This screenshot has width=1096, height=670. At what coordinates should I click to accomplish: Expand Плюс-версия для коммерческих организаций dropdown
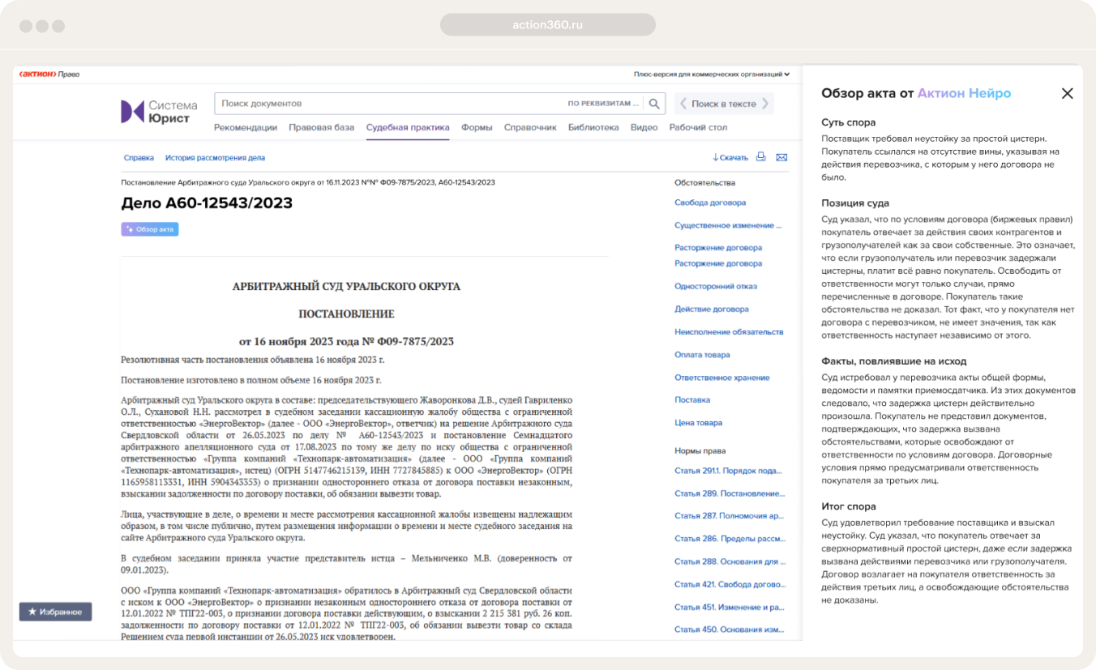(711, 75)
